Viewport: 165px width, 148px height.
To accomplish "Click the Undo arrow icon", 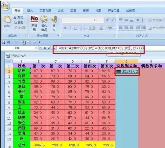I will click(9, 43).
